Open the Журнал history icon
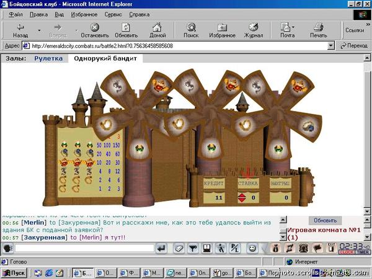The image size is (372, 279). (x=254, y=27)
